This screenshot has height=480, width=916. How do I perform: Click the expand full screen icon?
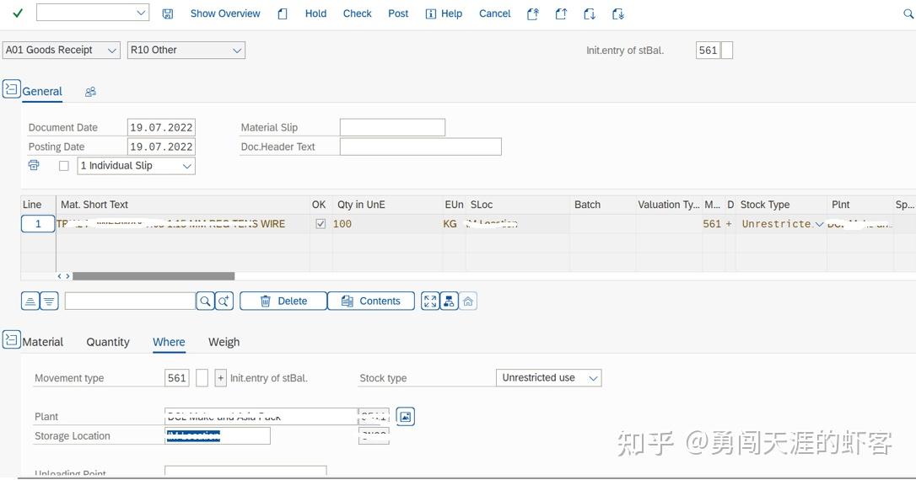click(430, 301)
